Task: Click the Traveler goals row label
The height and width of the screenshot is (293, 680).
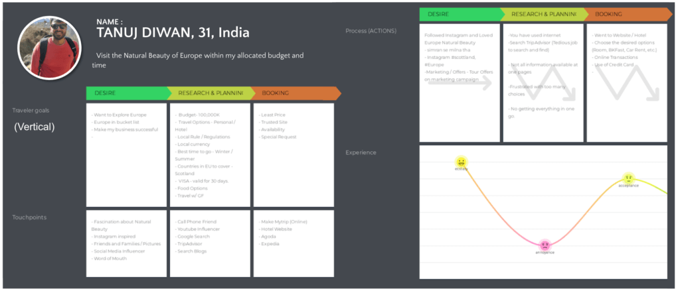Action: [31, 110]
